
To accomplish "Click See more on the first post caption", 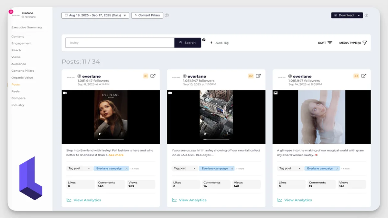I will pyautogui.click(x=116, y=155).
